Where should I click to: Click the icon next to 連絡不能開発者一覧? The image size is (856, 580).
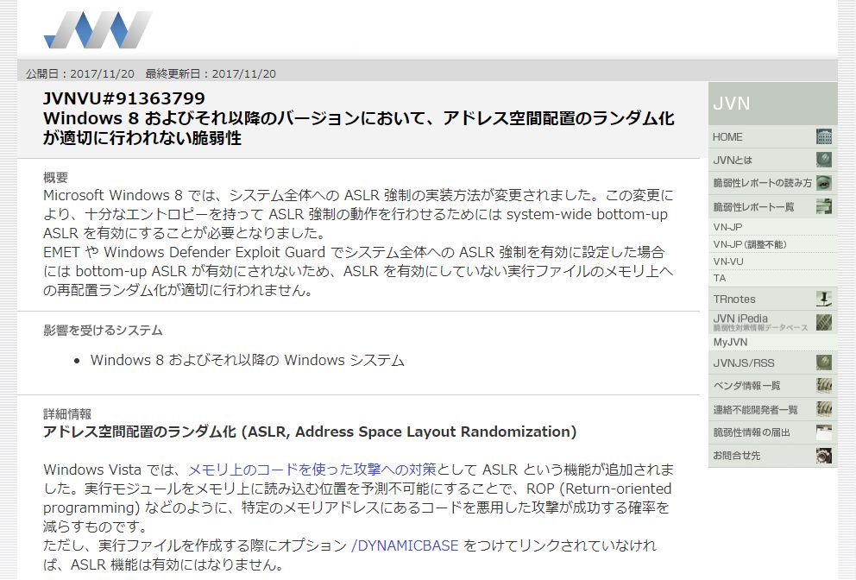[824, 409]
